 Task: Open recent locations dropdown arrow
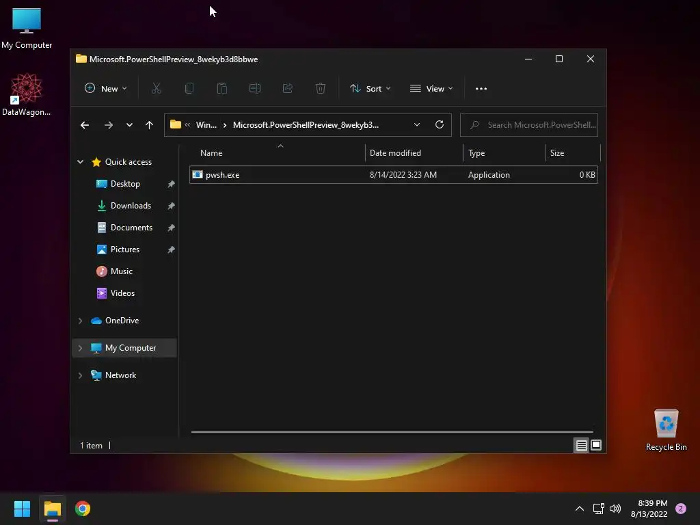129,125
